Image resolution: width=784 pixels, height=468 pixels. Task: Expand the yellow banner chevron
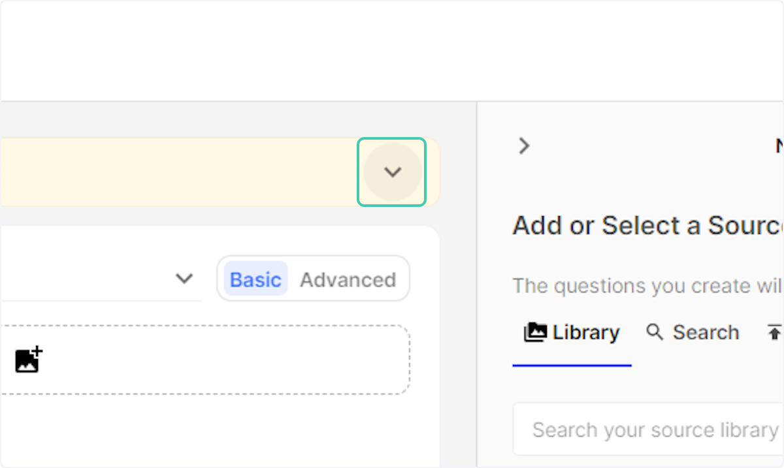coord(392,172)
